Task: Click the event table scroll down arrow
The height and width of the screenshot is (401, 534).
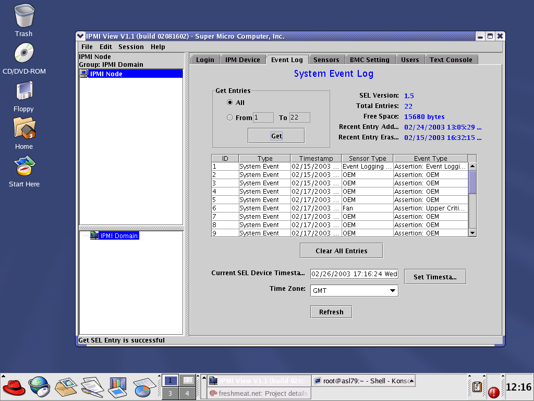Action: pos(472,232)
